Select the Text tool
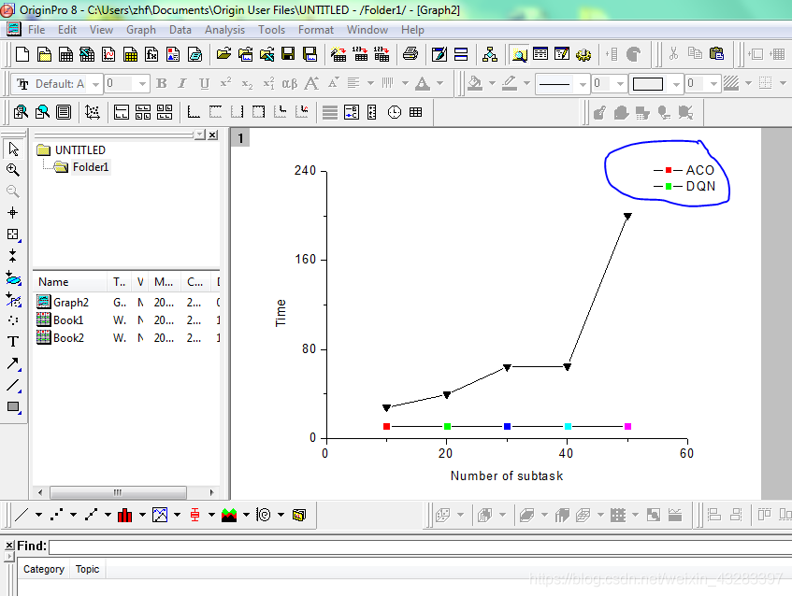Image resolution: width=792 pixels, height=596 pixels. click(13, 342)
